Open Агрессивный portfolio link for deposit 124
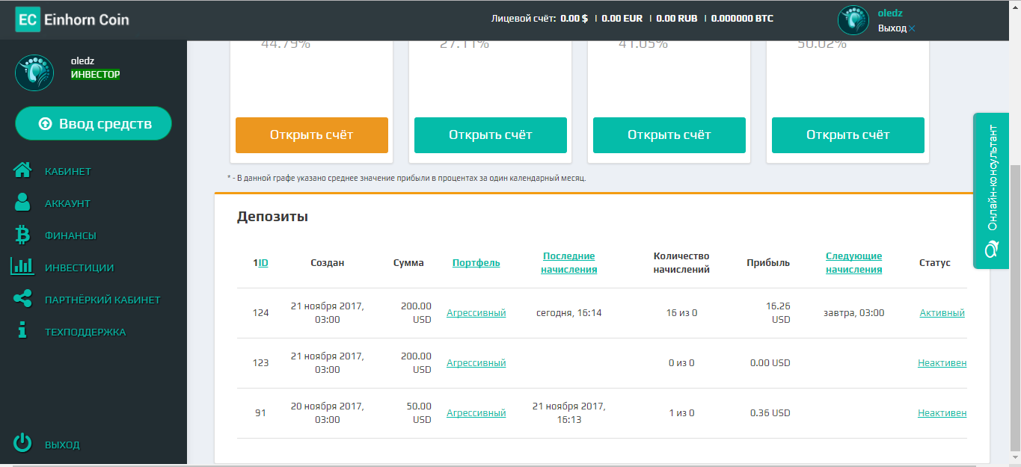This screenshot has height=467, width=1021. click(476, 313)
